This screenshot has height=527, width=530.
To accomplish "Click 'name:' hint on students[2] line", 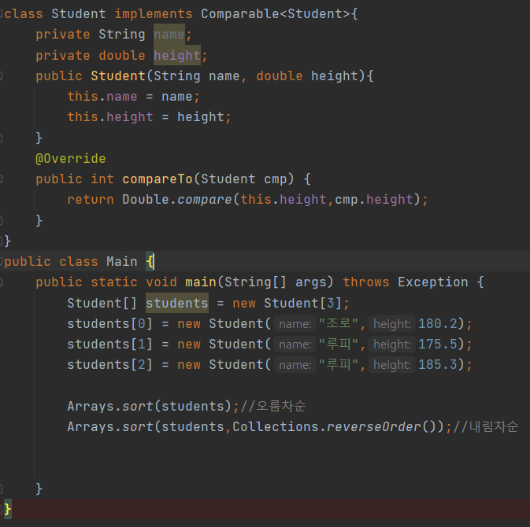I will point(295,365).
